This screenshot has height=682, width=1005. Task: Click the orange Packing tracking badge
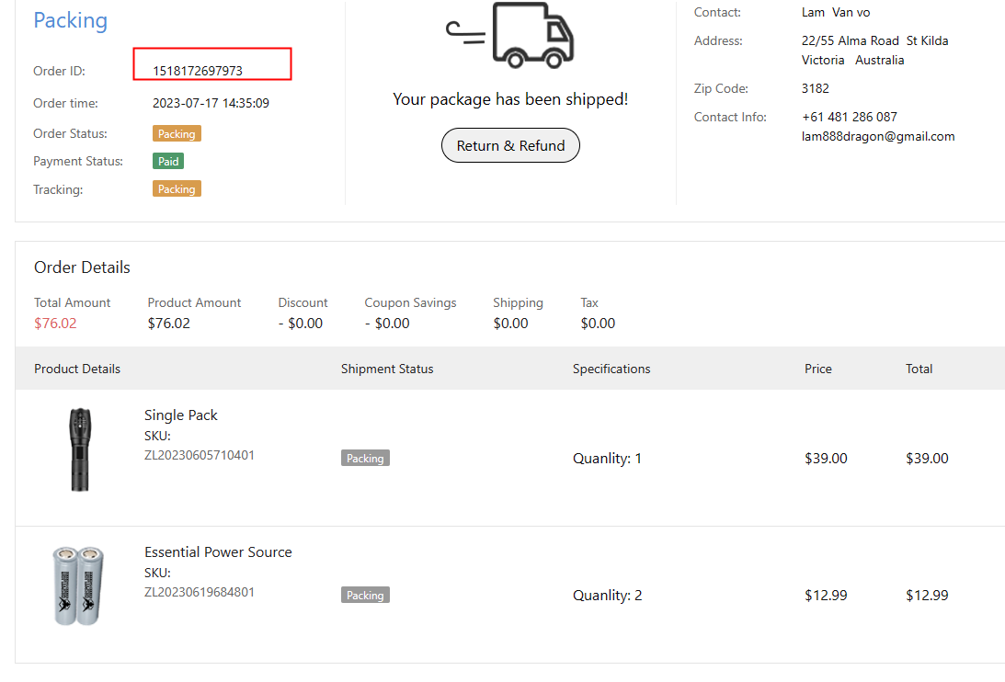(177, 188)
